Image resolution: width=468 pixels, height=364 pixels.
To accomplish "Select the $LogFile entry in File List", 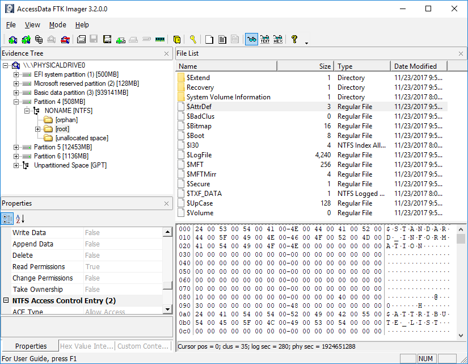I will (x=311, y=155).
